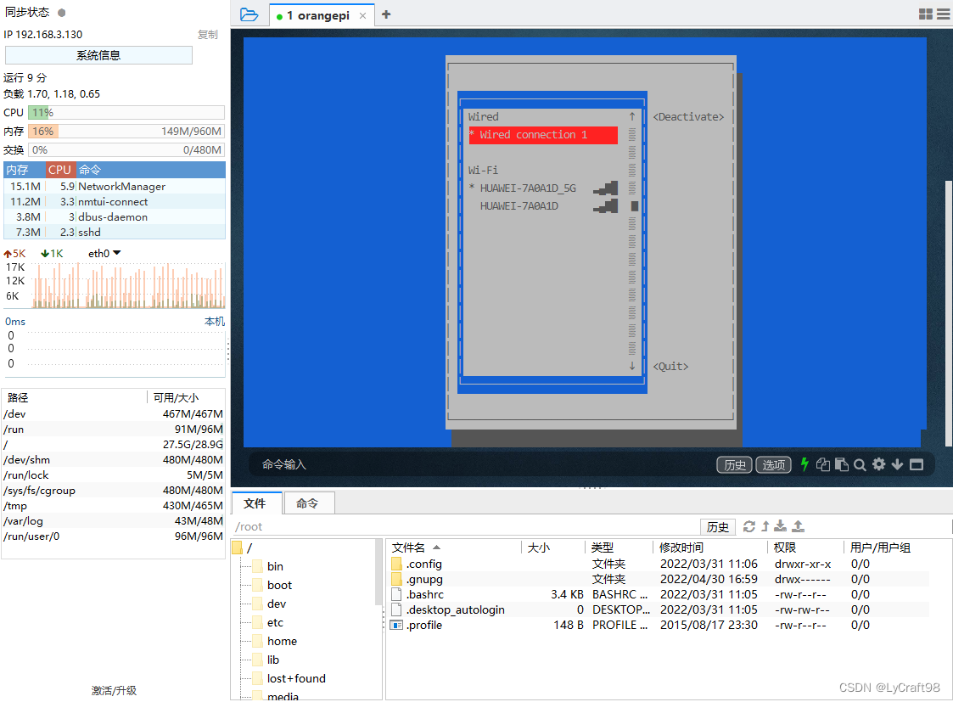Sort processes by CPU column
The image size is (953, 702).
click(x=61, y=170)
